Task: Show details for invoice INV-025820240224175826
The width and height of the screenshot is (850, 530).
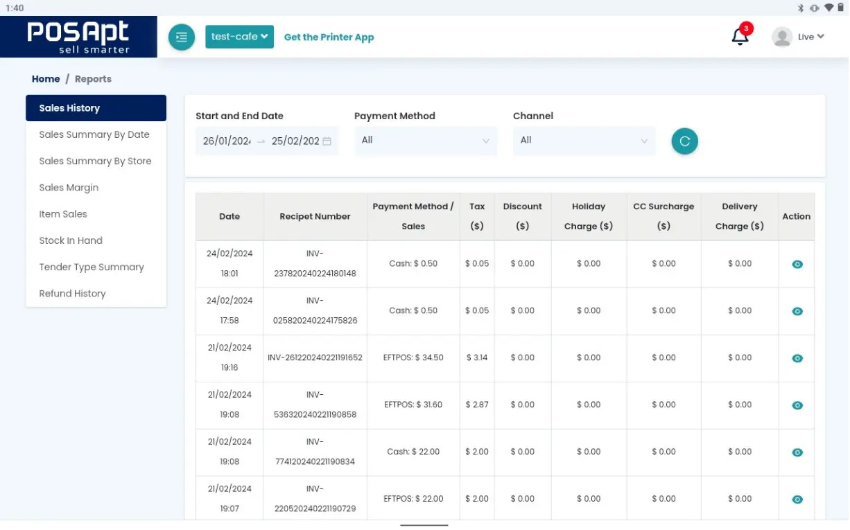Action: click(x=797, y=311)
